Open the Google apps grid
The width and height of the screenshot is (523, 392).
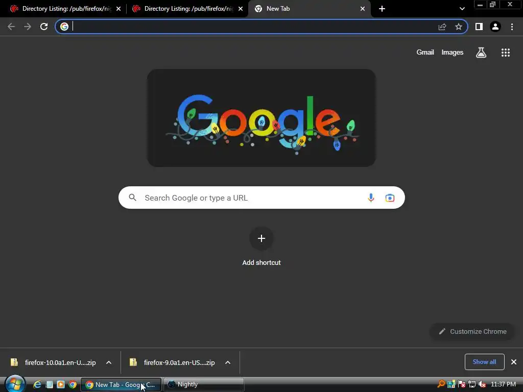(x=506, y=53)
